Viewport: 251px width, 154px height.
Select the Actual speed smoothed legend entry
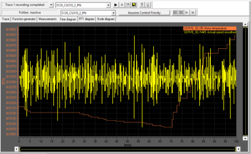coord(210,32)
